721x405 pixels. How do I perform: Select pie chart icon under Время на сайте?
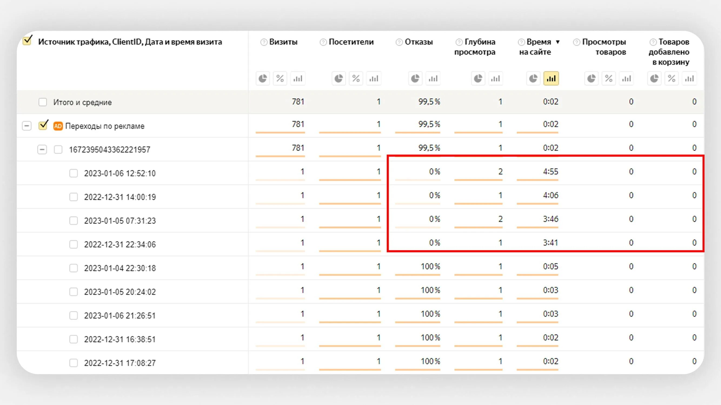pos(533,79)
